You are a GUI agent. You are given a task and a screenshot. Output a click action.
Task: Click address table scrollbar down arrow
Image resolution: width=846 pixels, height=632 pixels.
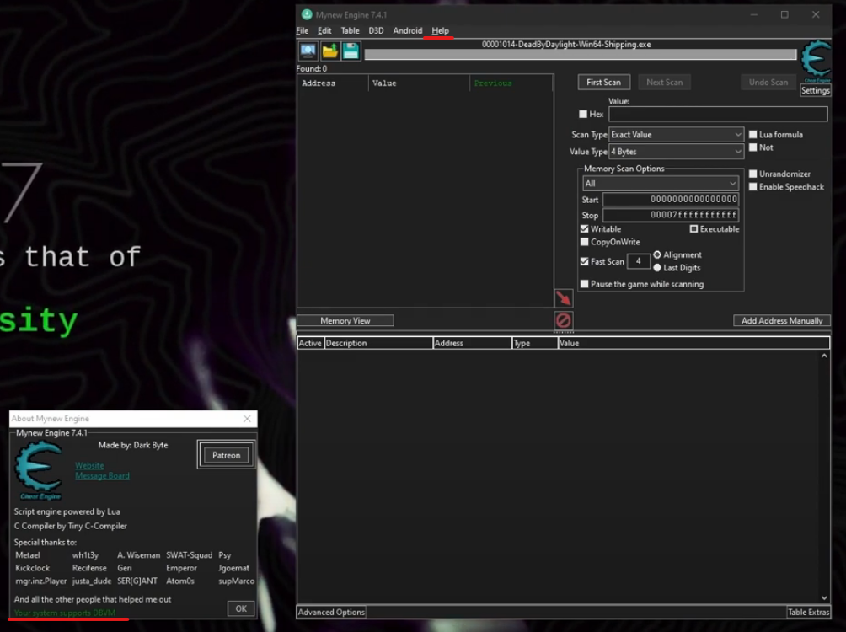pos(824,597)
